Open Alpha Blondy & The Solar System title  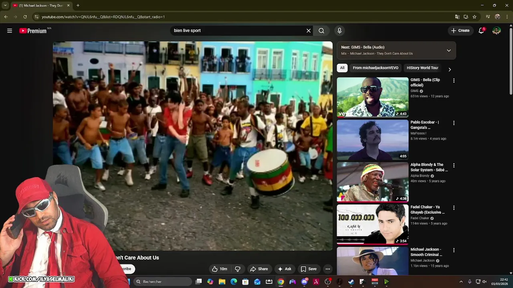tap(429, 167)
